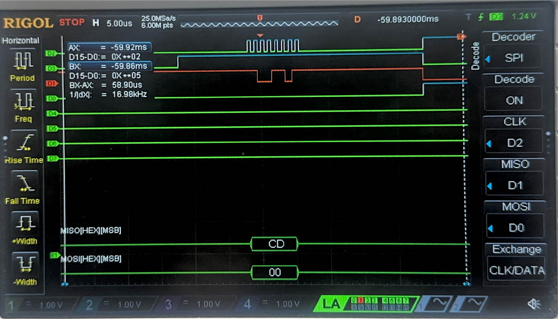558x319 pixels.
Task: Toggle Decode ON setting
Action: [x=514, y=100]
